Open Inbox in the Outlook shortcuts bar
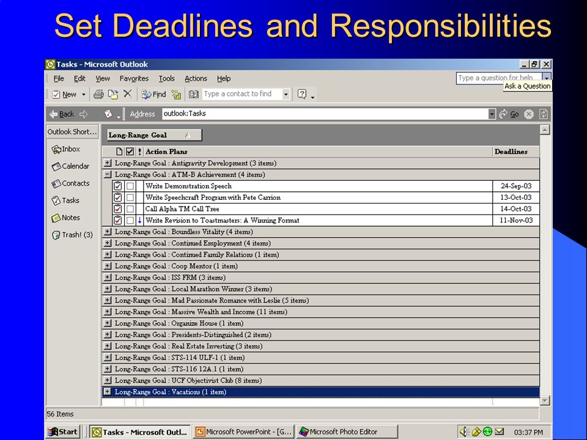This screenshot has height=440, width=587. tap(66, 149)
